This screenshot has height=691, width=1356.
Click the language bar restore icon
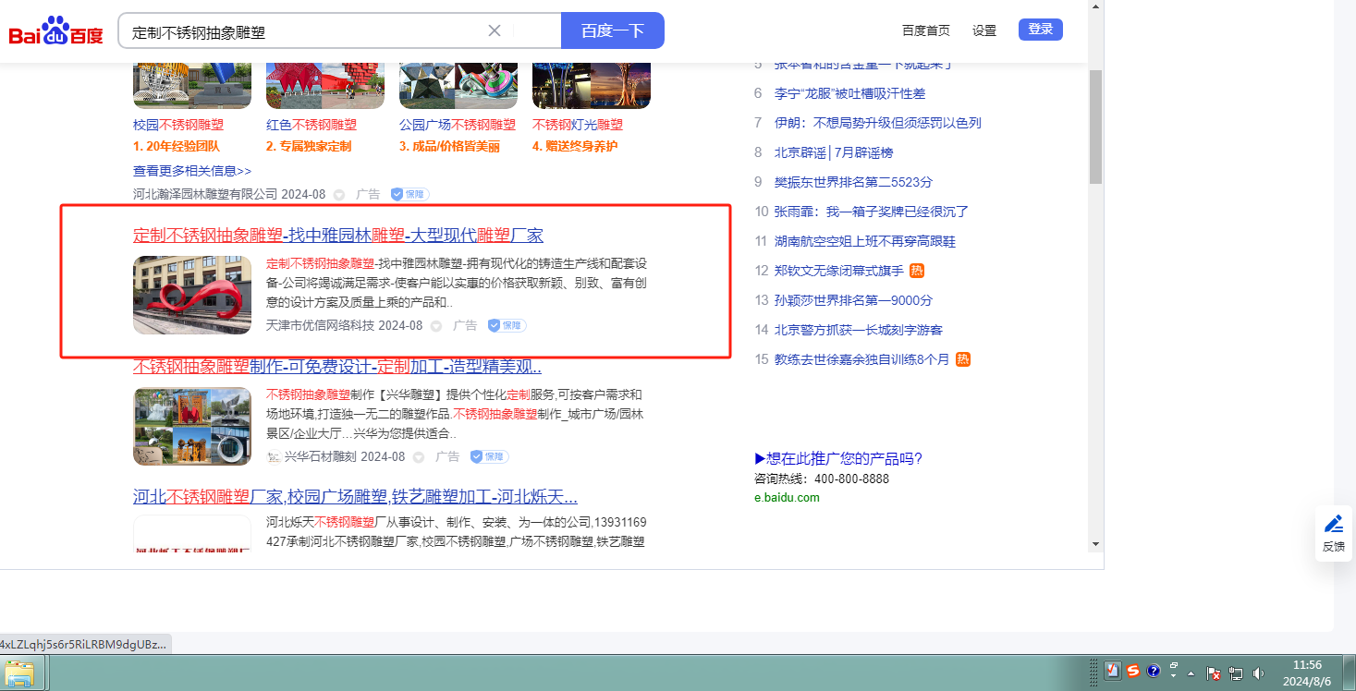pos(1174,665)
